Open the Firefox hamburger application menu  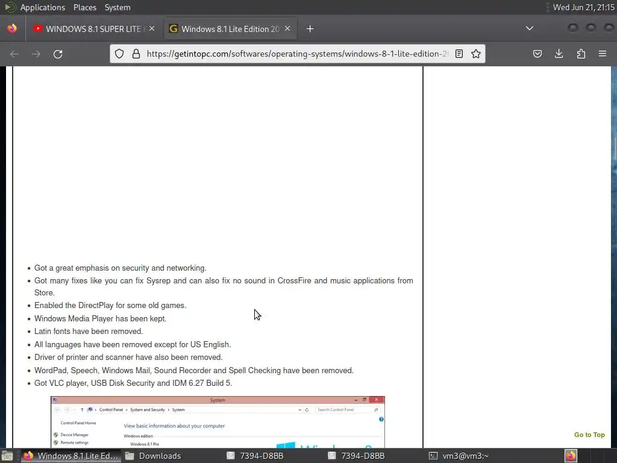(603, 54)
